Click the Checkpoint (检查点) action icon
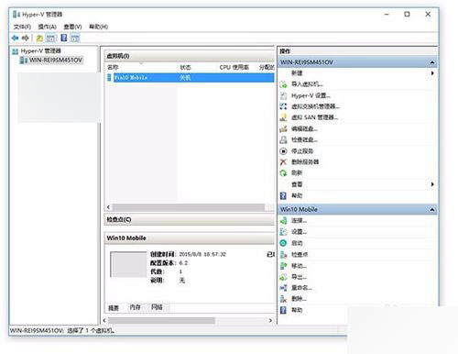The image size is (458, 354). pos(283,254)
